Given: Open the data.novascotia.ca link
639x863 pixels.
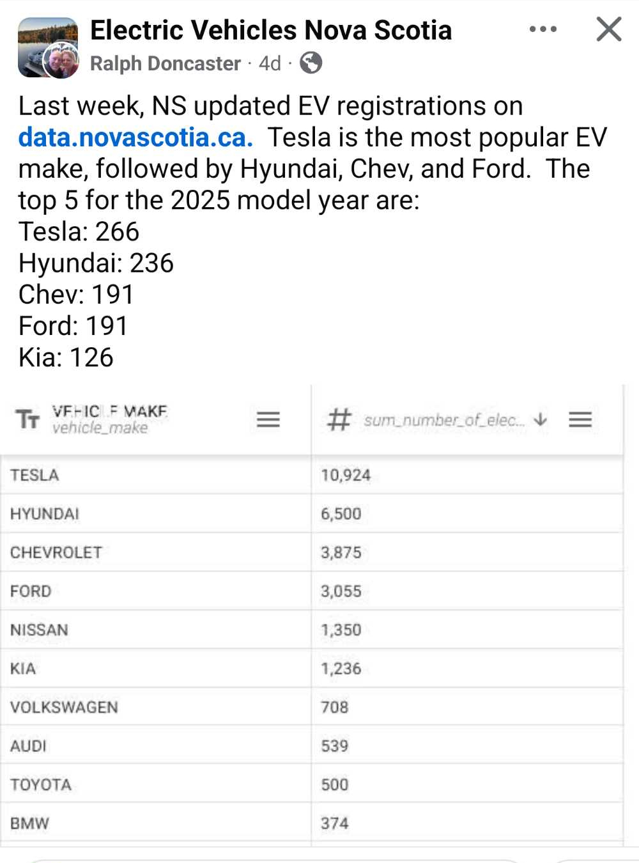Looking at the screenshot, I should click(x=135, y=137).
